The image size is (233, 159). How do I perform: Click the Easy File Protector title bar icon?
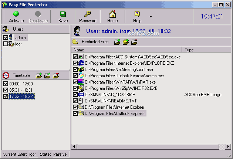tap(5, 5)
